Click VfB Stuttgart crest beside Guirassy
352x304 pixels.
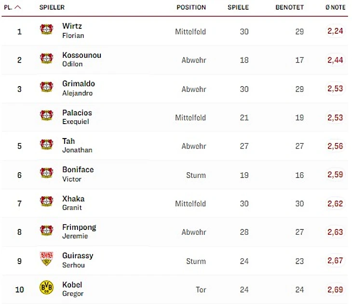46,259
